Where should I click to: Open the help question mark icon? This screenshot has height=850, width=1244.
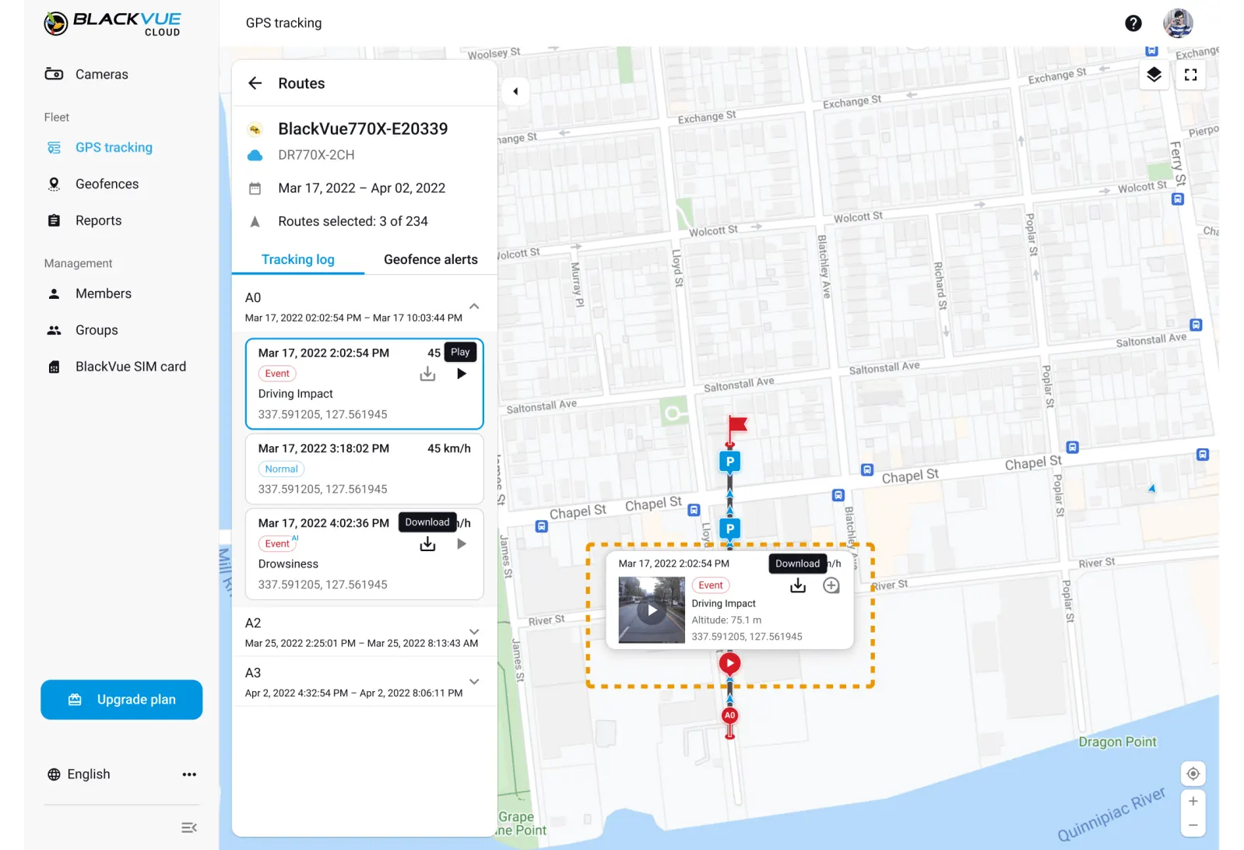pos(1133,23)
